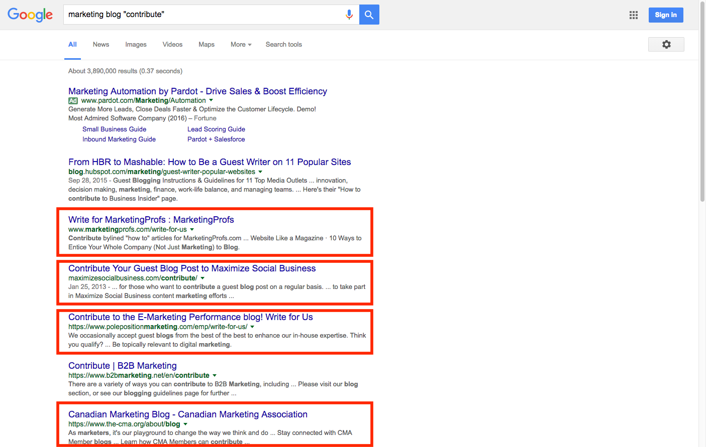
Task: Open the Pardot + Salesforce sitelink
Action: click(216, 139)
